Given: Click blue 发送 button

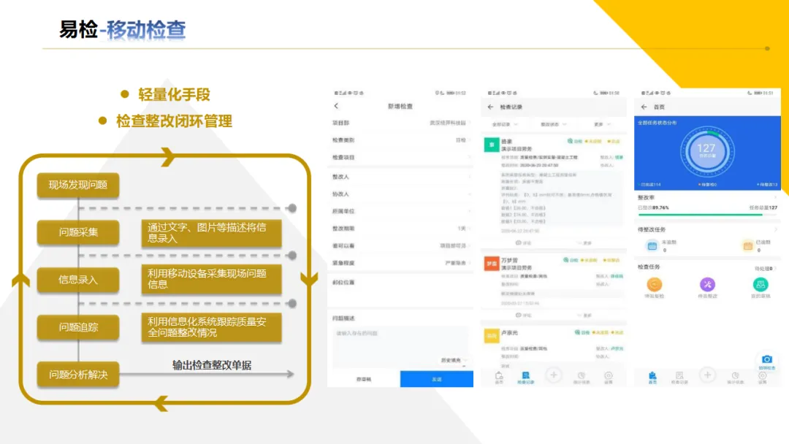Looking at the screenshot, I should pos(437,379).
